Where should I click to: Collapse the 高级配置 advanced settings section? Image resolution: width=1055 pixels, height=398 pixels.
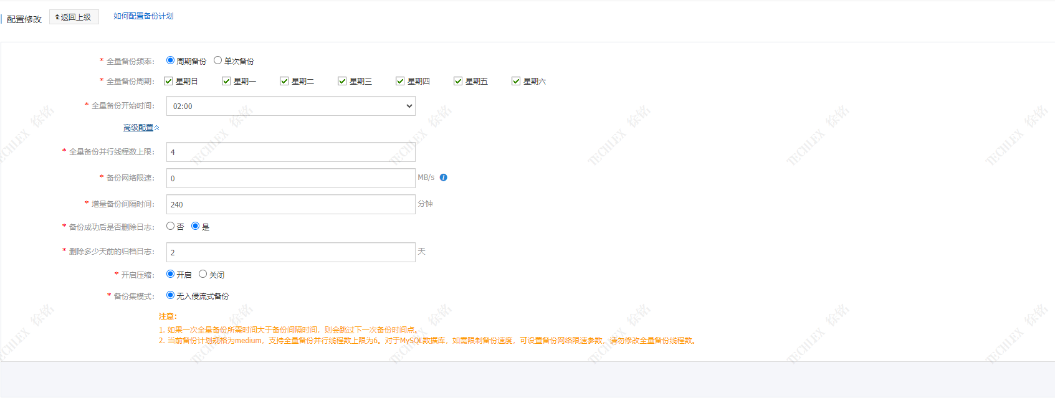(141, 128)
